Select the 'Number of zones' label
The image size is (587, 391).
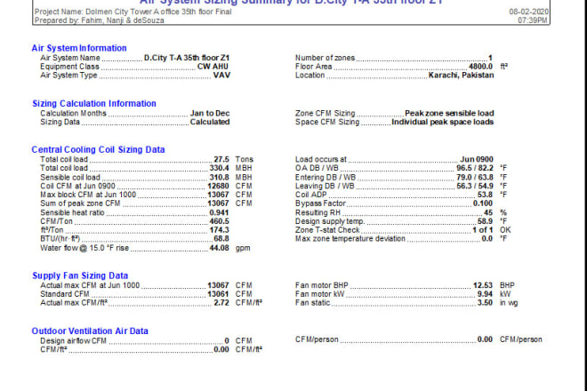click(x=325, y=58)
